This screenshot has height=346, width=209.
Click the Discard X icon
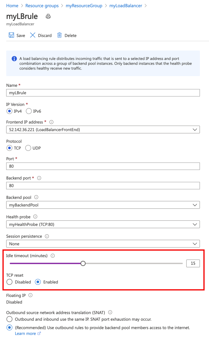click(x=33, y=35)
